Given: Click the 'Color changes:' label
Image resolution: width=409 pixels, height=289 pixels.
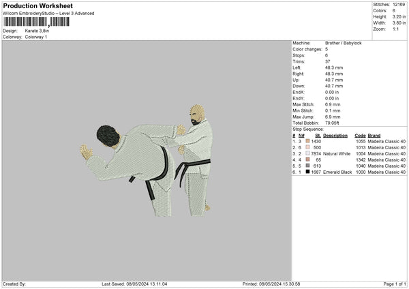Looking at the screenshot, I should (307, 49).
